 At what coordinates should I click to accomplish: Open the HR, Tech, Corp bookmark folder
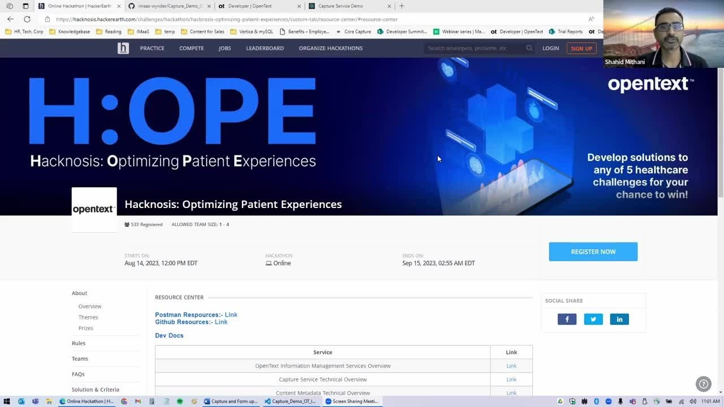click(24, 32)
